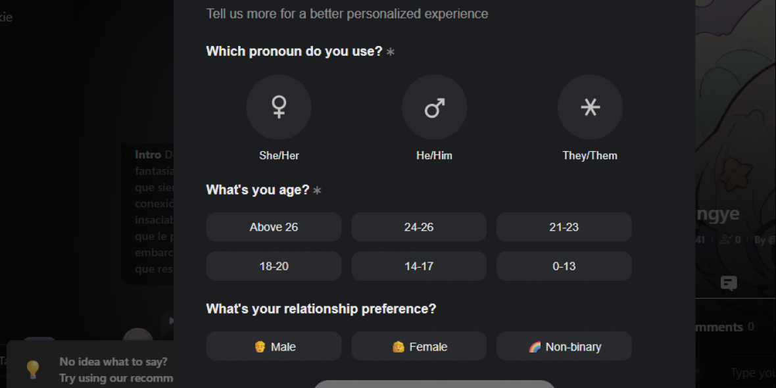
Task: Click the lightbulb tip icon
Action: 32,369
